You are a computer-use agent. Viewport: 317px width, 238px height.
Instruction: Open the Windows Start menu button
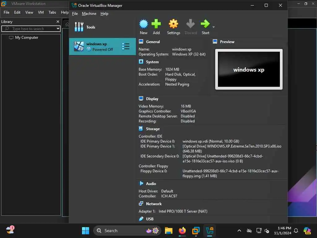pyautogui.click(x=85, y=231)
